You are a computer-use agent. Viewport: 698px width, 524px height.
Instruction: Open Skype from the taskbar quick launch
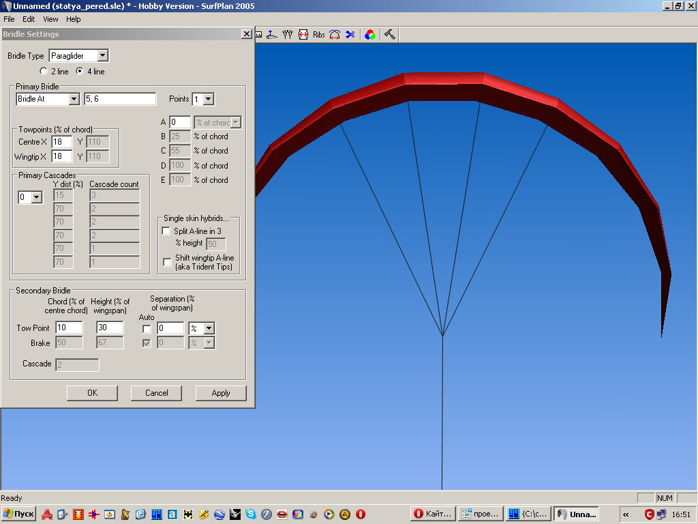(x=251, y=514)
